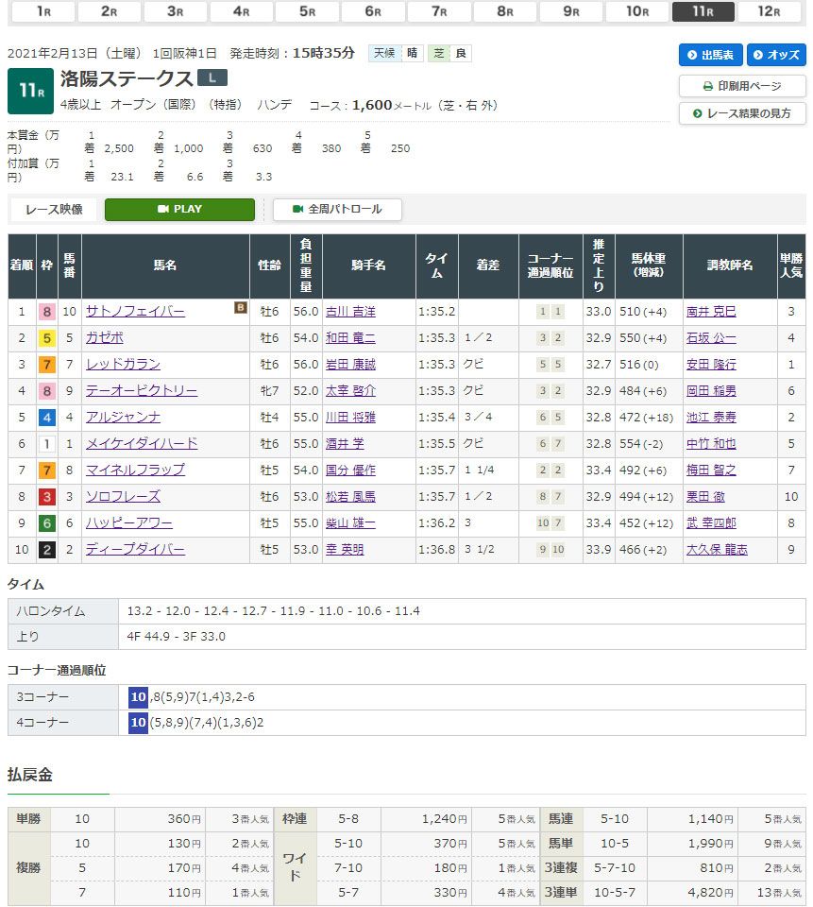Click the 11R green race badge

pos(28,92)
